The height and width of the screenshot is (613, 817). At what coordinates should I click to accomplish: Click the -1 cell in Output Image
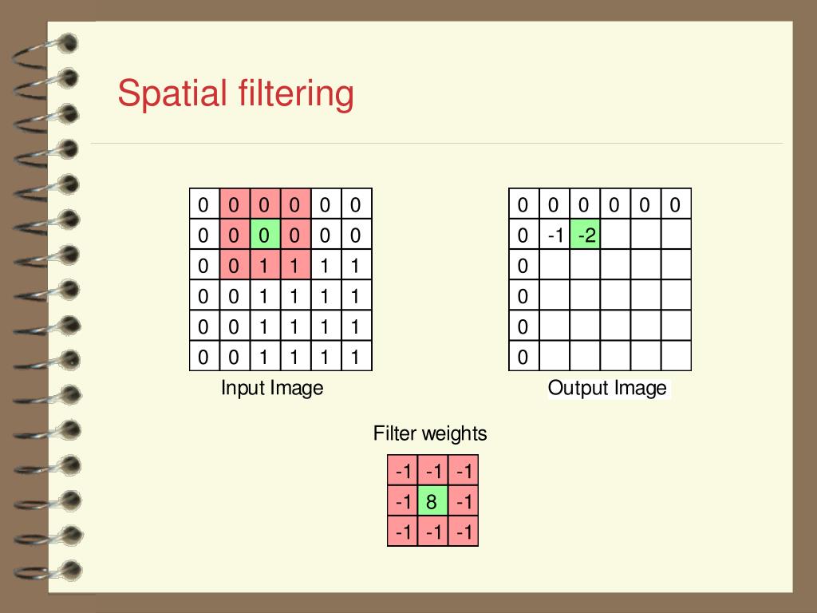coord(555,235)
